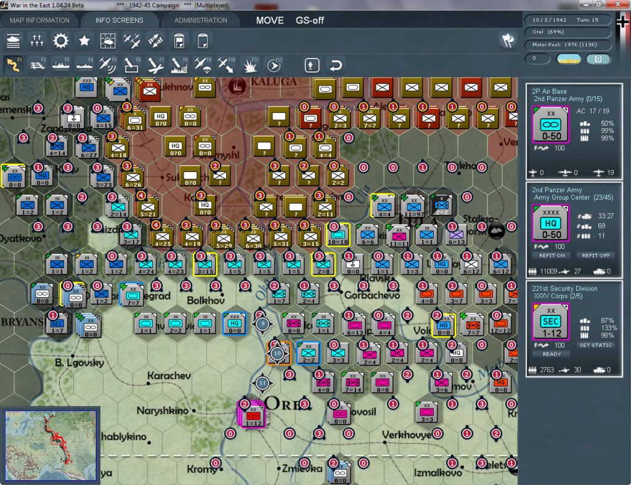Select the F3 naval transport mode
This screenshot has width=631, height=485.
click(61, 65)
